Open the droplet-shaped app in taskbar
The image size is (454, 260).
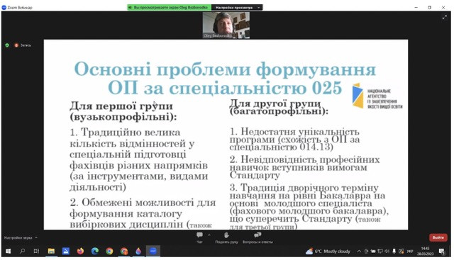[x=138, y=251]
